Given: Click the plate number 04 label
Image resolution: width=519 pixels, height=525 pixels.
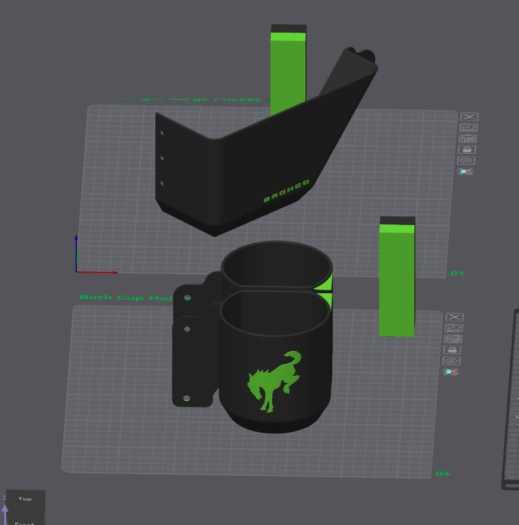Looking at the screenshot, I should click(x=443, y=473).
